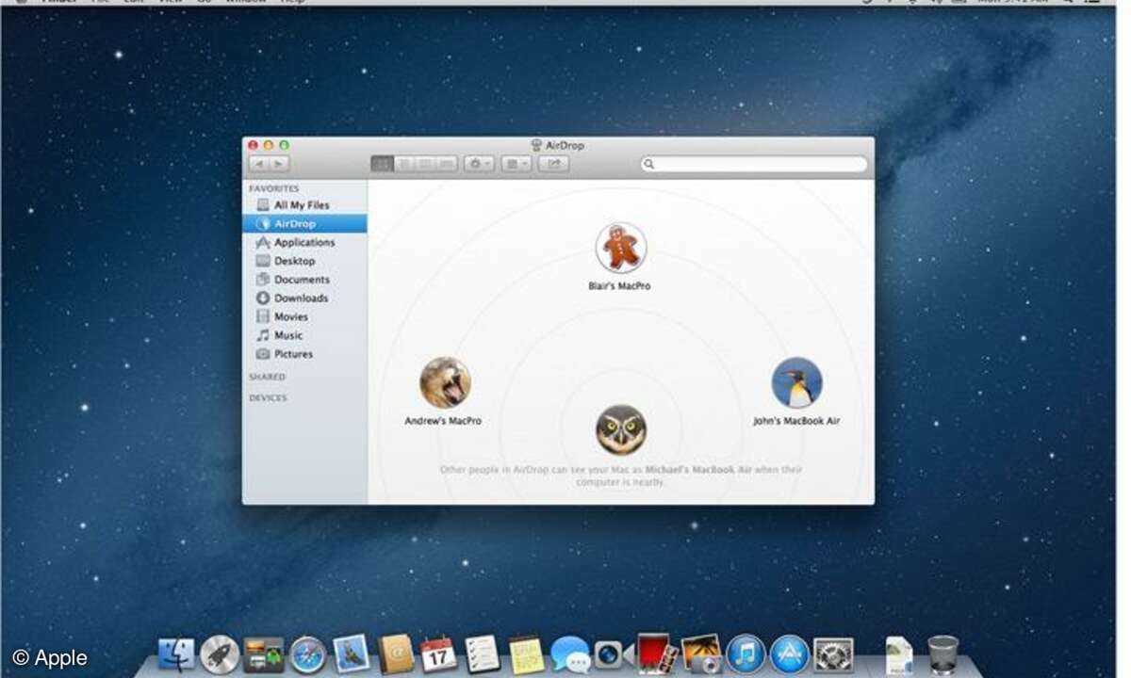Open Documents from the sidebar
1131x678 pixels.
click(x=303, y=280)
